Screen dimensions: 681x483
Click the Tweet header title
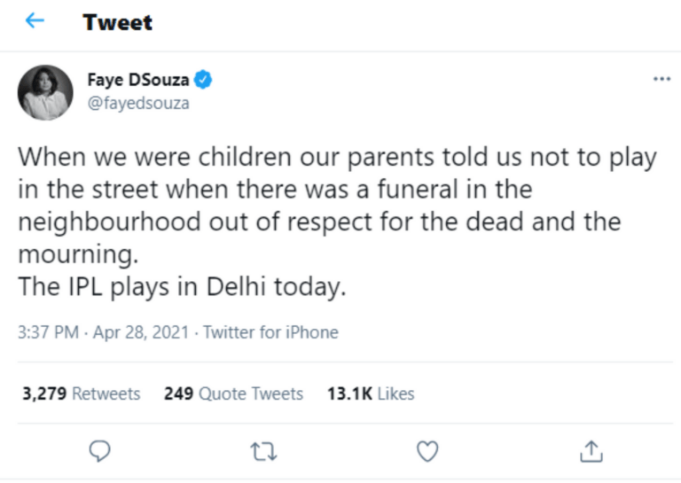point(117,22)
